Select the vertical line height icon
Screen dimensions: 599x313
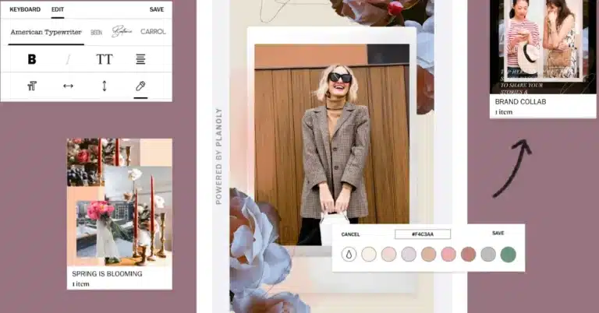pos(105,86)
